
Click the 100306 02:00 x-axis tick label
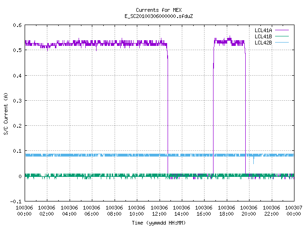pos(47,211)
